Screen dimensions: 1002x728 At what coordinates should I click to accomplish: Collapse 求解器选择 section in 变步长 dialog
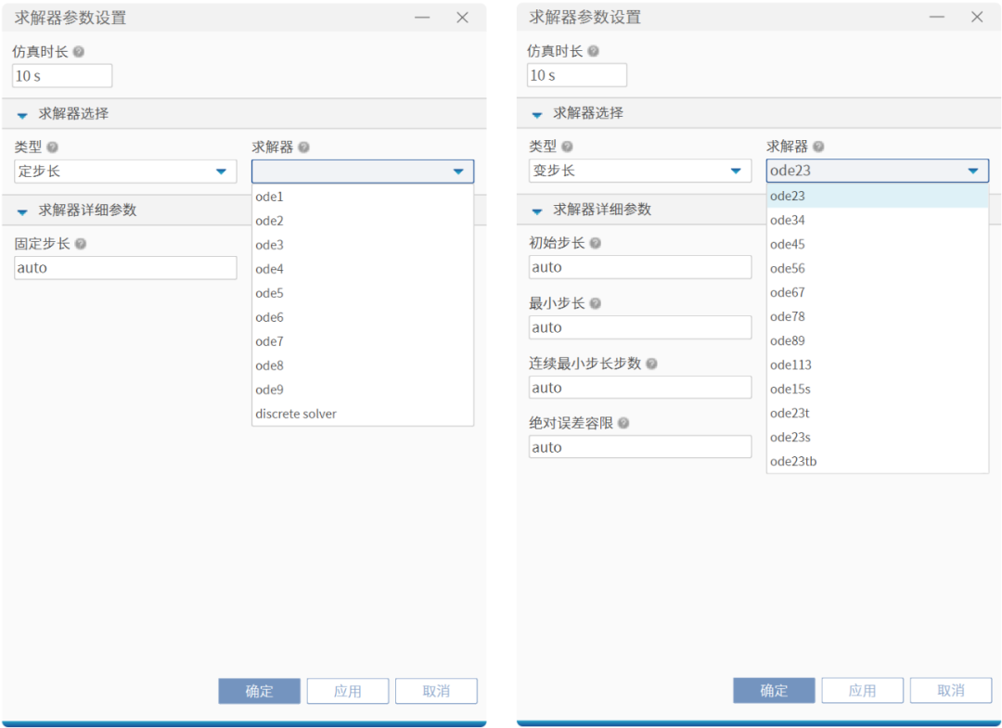536,115
